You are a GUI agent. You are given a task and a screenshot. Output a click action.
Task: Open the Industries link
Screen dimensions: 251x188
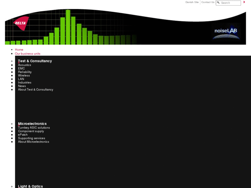(25, 82)
